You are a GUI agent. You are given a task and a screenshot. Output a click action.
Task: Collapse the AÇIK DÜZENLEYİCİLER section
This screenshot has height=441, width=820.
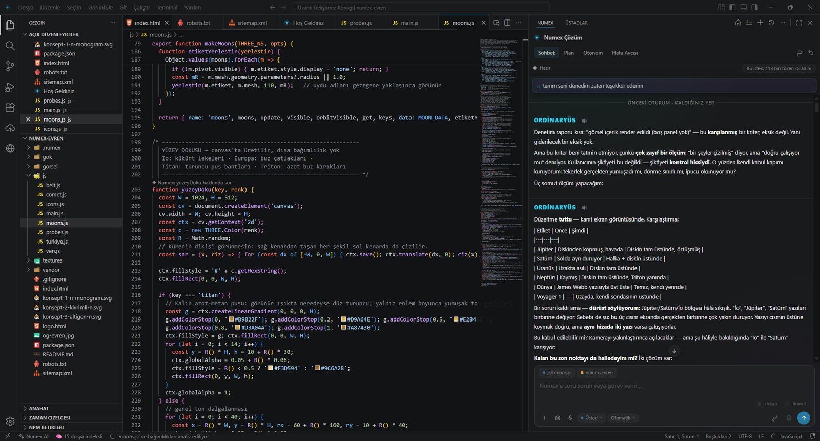[x=53, y=34]
